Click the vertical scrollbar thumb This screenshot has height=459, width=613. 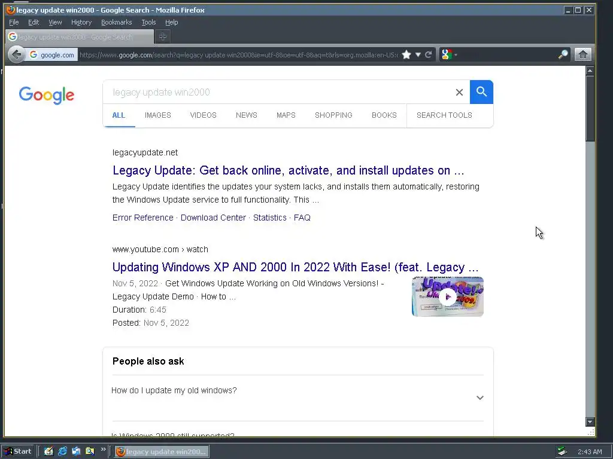[590, 109]
